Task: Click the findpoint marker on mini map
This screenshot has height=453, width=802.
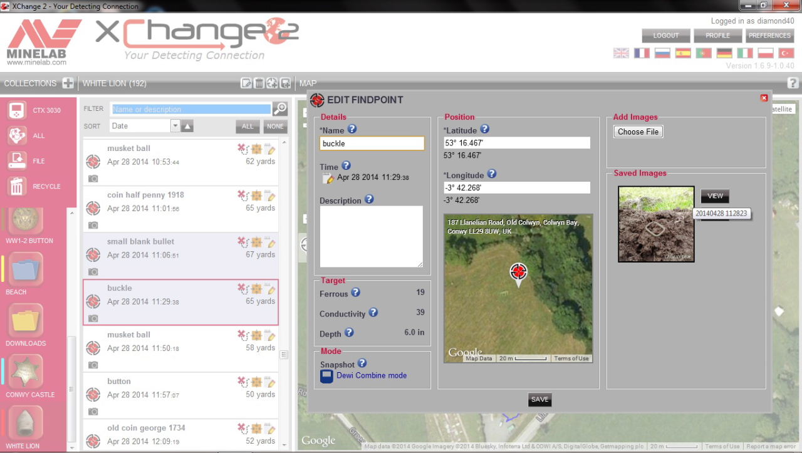Action: point(518,273)
